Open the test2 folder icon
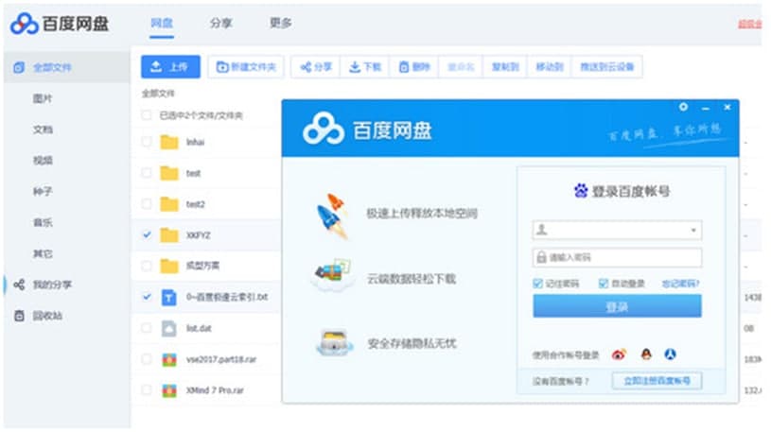771x432 pixels. 169,204
